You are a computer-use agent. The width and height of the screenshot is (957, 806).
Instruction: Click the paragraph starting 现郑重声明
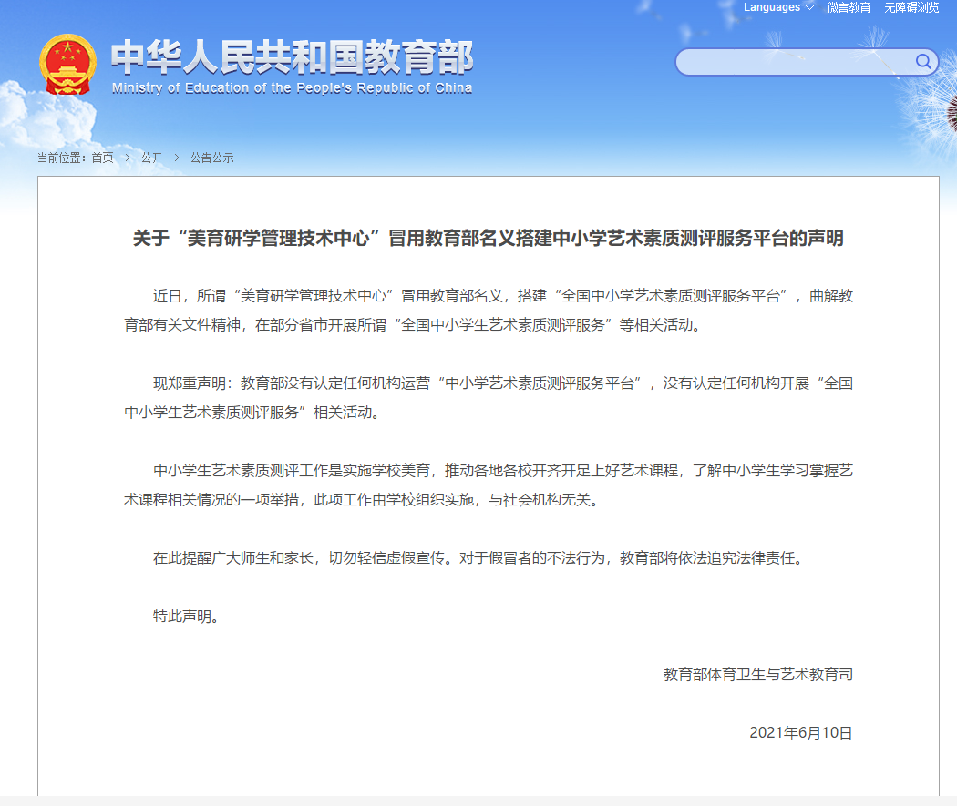(489, 397)
